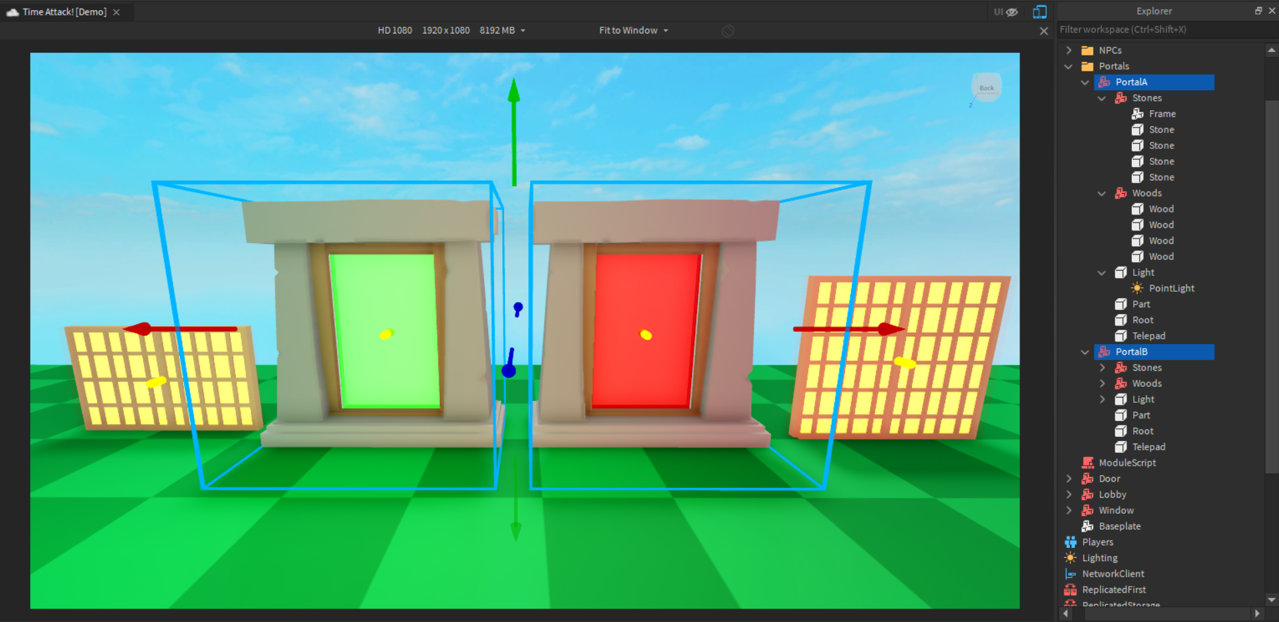Click the Lighting service icon

[x=1070, y=558]
